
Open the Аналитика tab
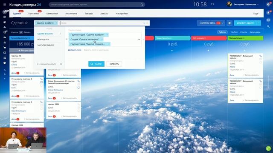tap(71, 14)
